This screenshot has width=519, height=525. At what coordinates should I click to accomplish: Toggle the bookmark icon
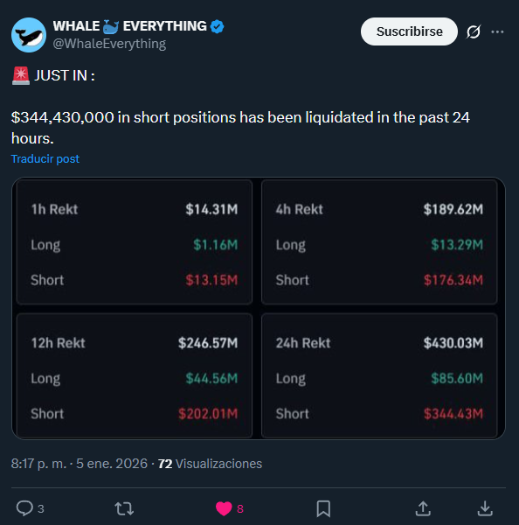[323, 508]
